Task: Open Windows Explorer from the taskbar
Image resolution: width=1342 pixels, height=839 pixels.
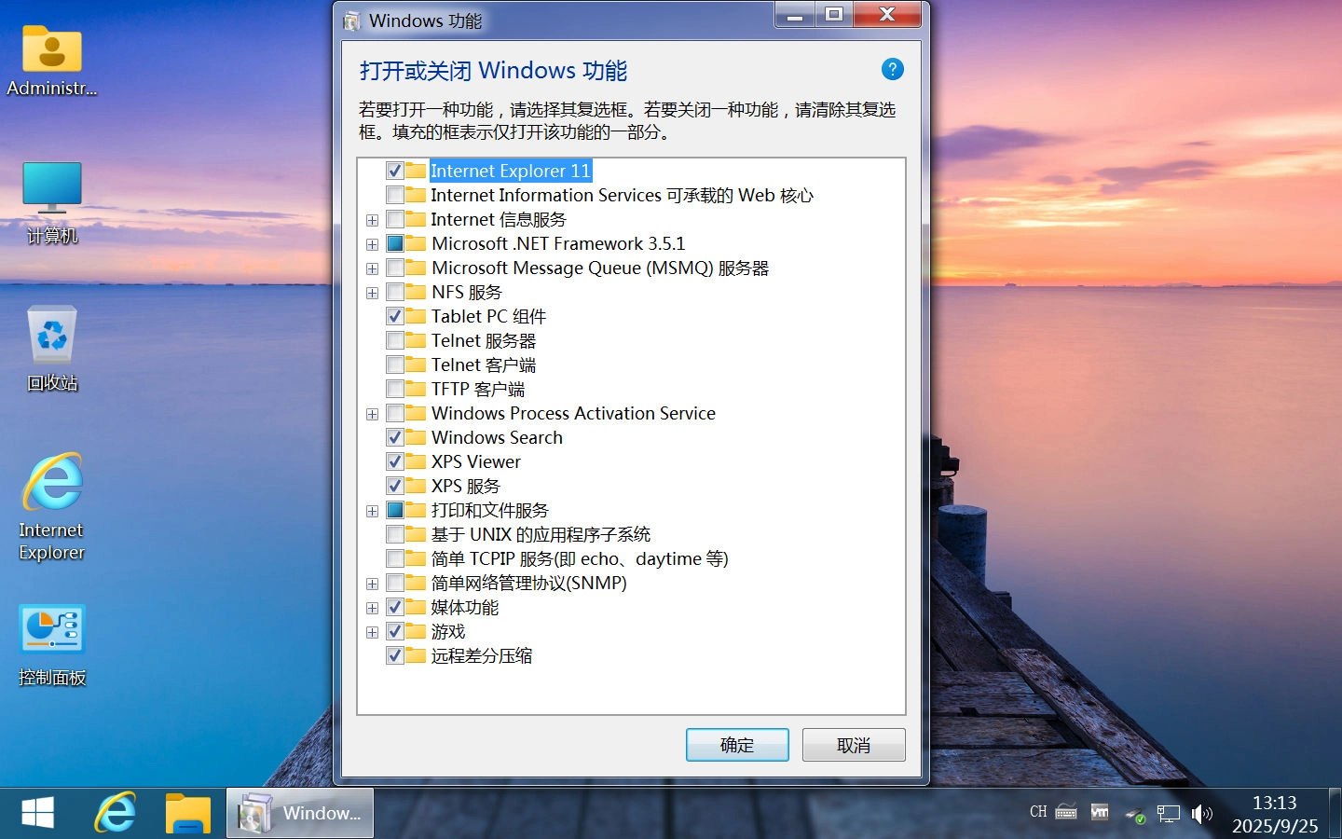Action: coord(186,812)
